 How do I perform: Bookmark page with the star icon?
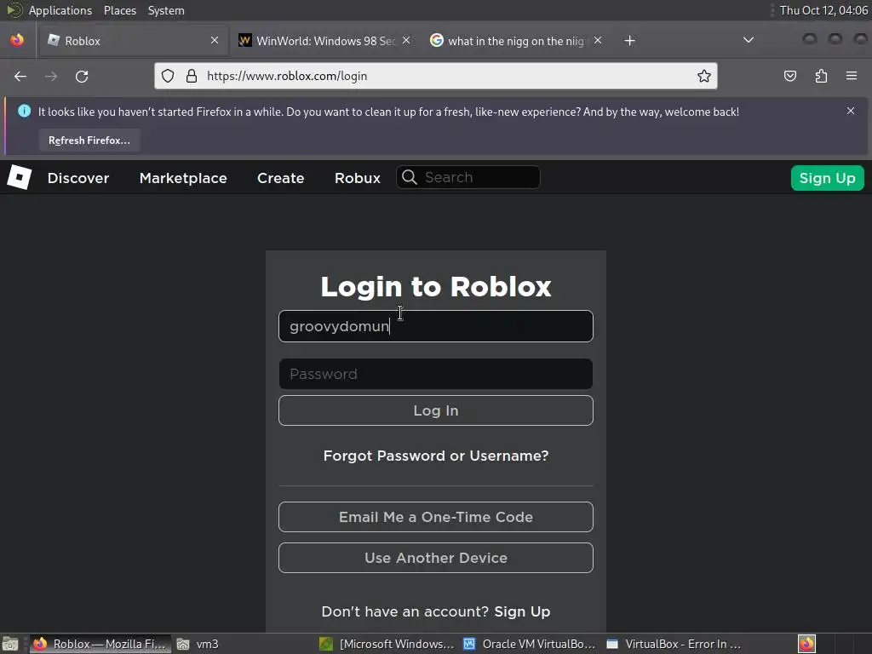tap(704, 76)
